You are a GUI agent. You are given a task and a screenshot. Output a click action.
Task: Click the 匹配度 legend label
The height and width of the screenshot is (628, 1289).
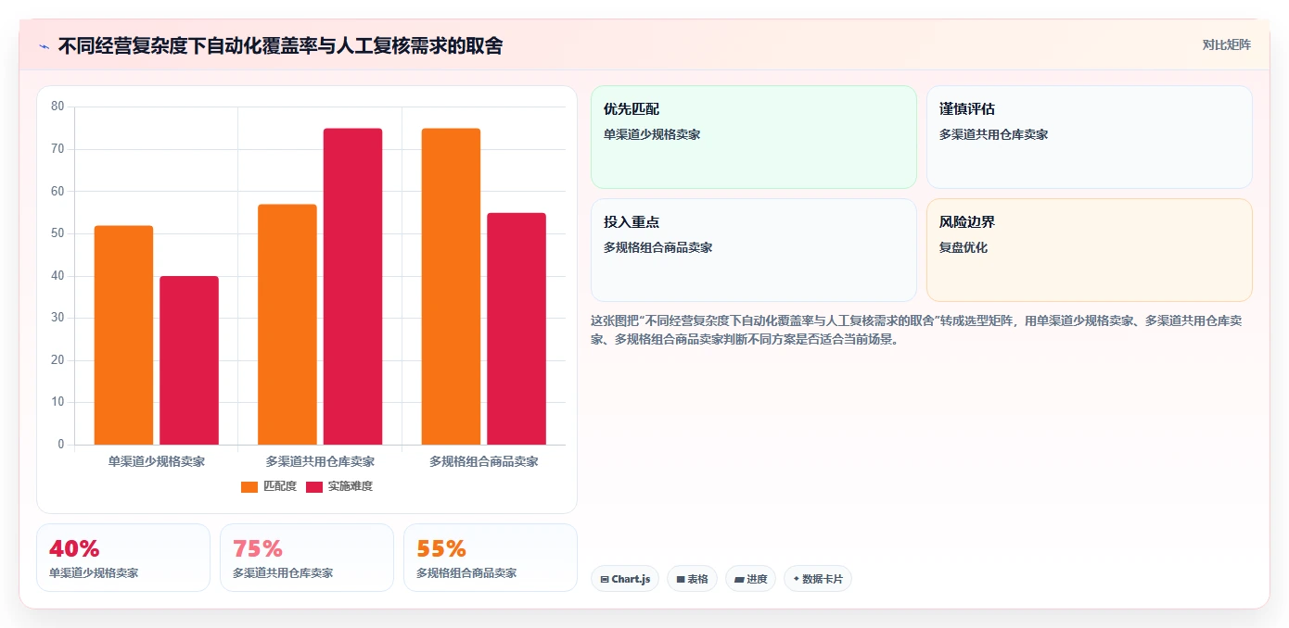(x=280, y=486)
